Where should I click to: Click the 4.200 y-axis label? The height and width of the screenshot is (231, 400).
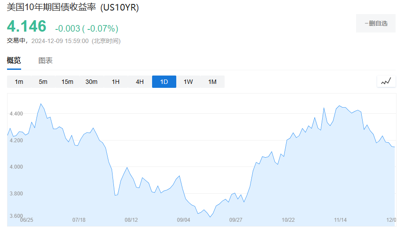pos(16,140)
